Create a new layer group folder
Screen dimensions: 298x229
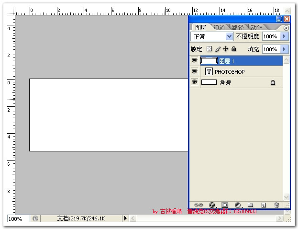tap(251, 205)
